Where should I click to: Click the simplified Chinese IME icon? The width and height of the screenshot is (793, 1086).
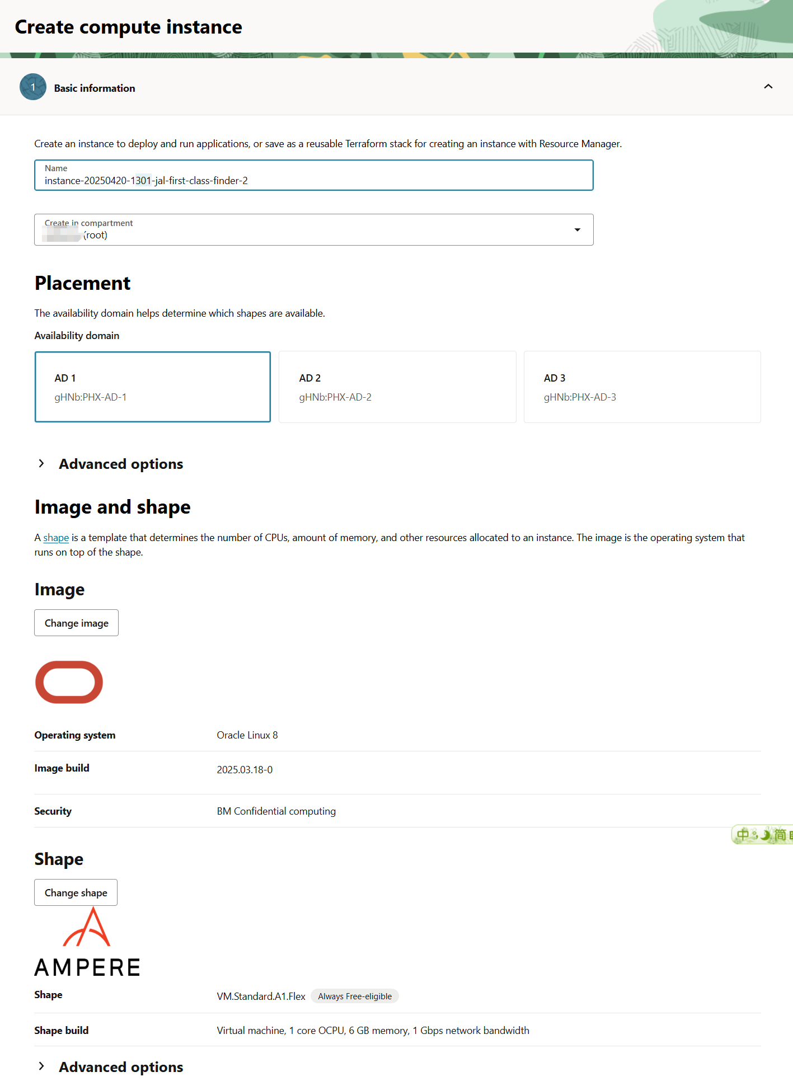click(x=780, y=835)
